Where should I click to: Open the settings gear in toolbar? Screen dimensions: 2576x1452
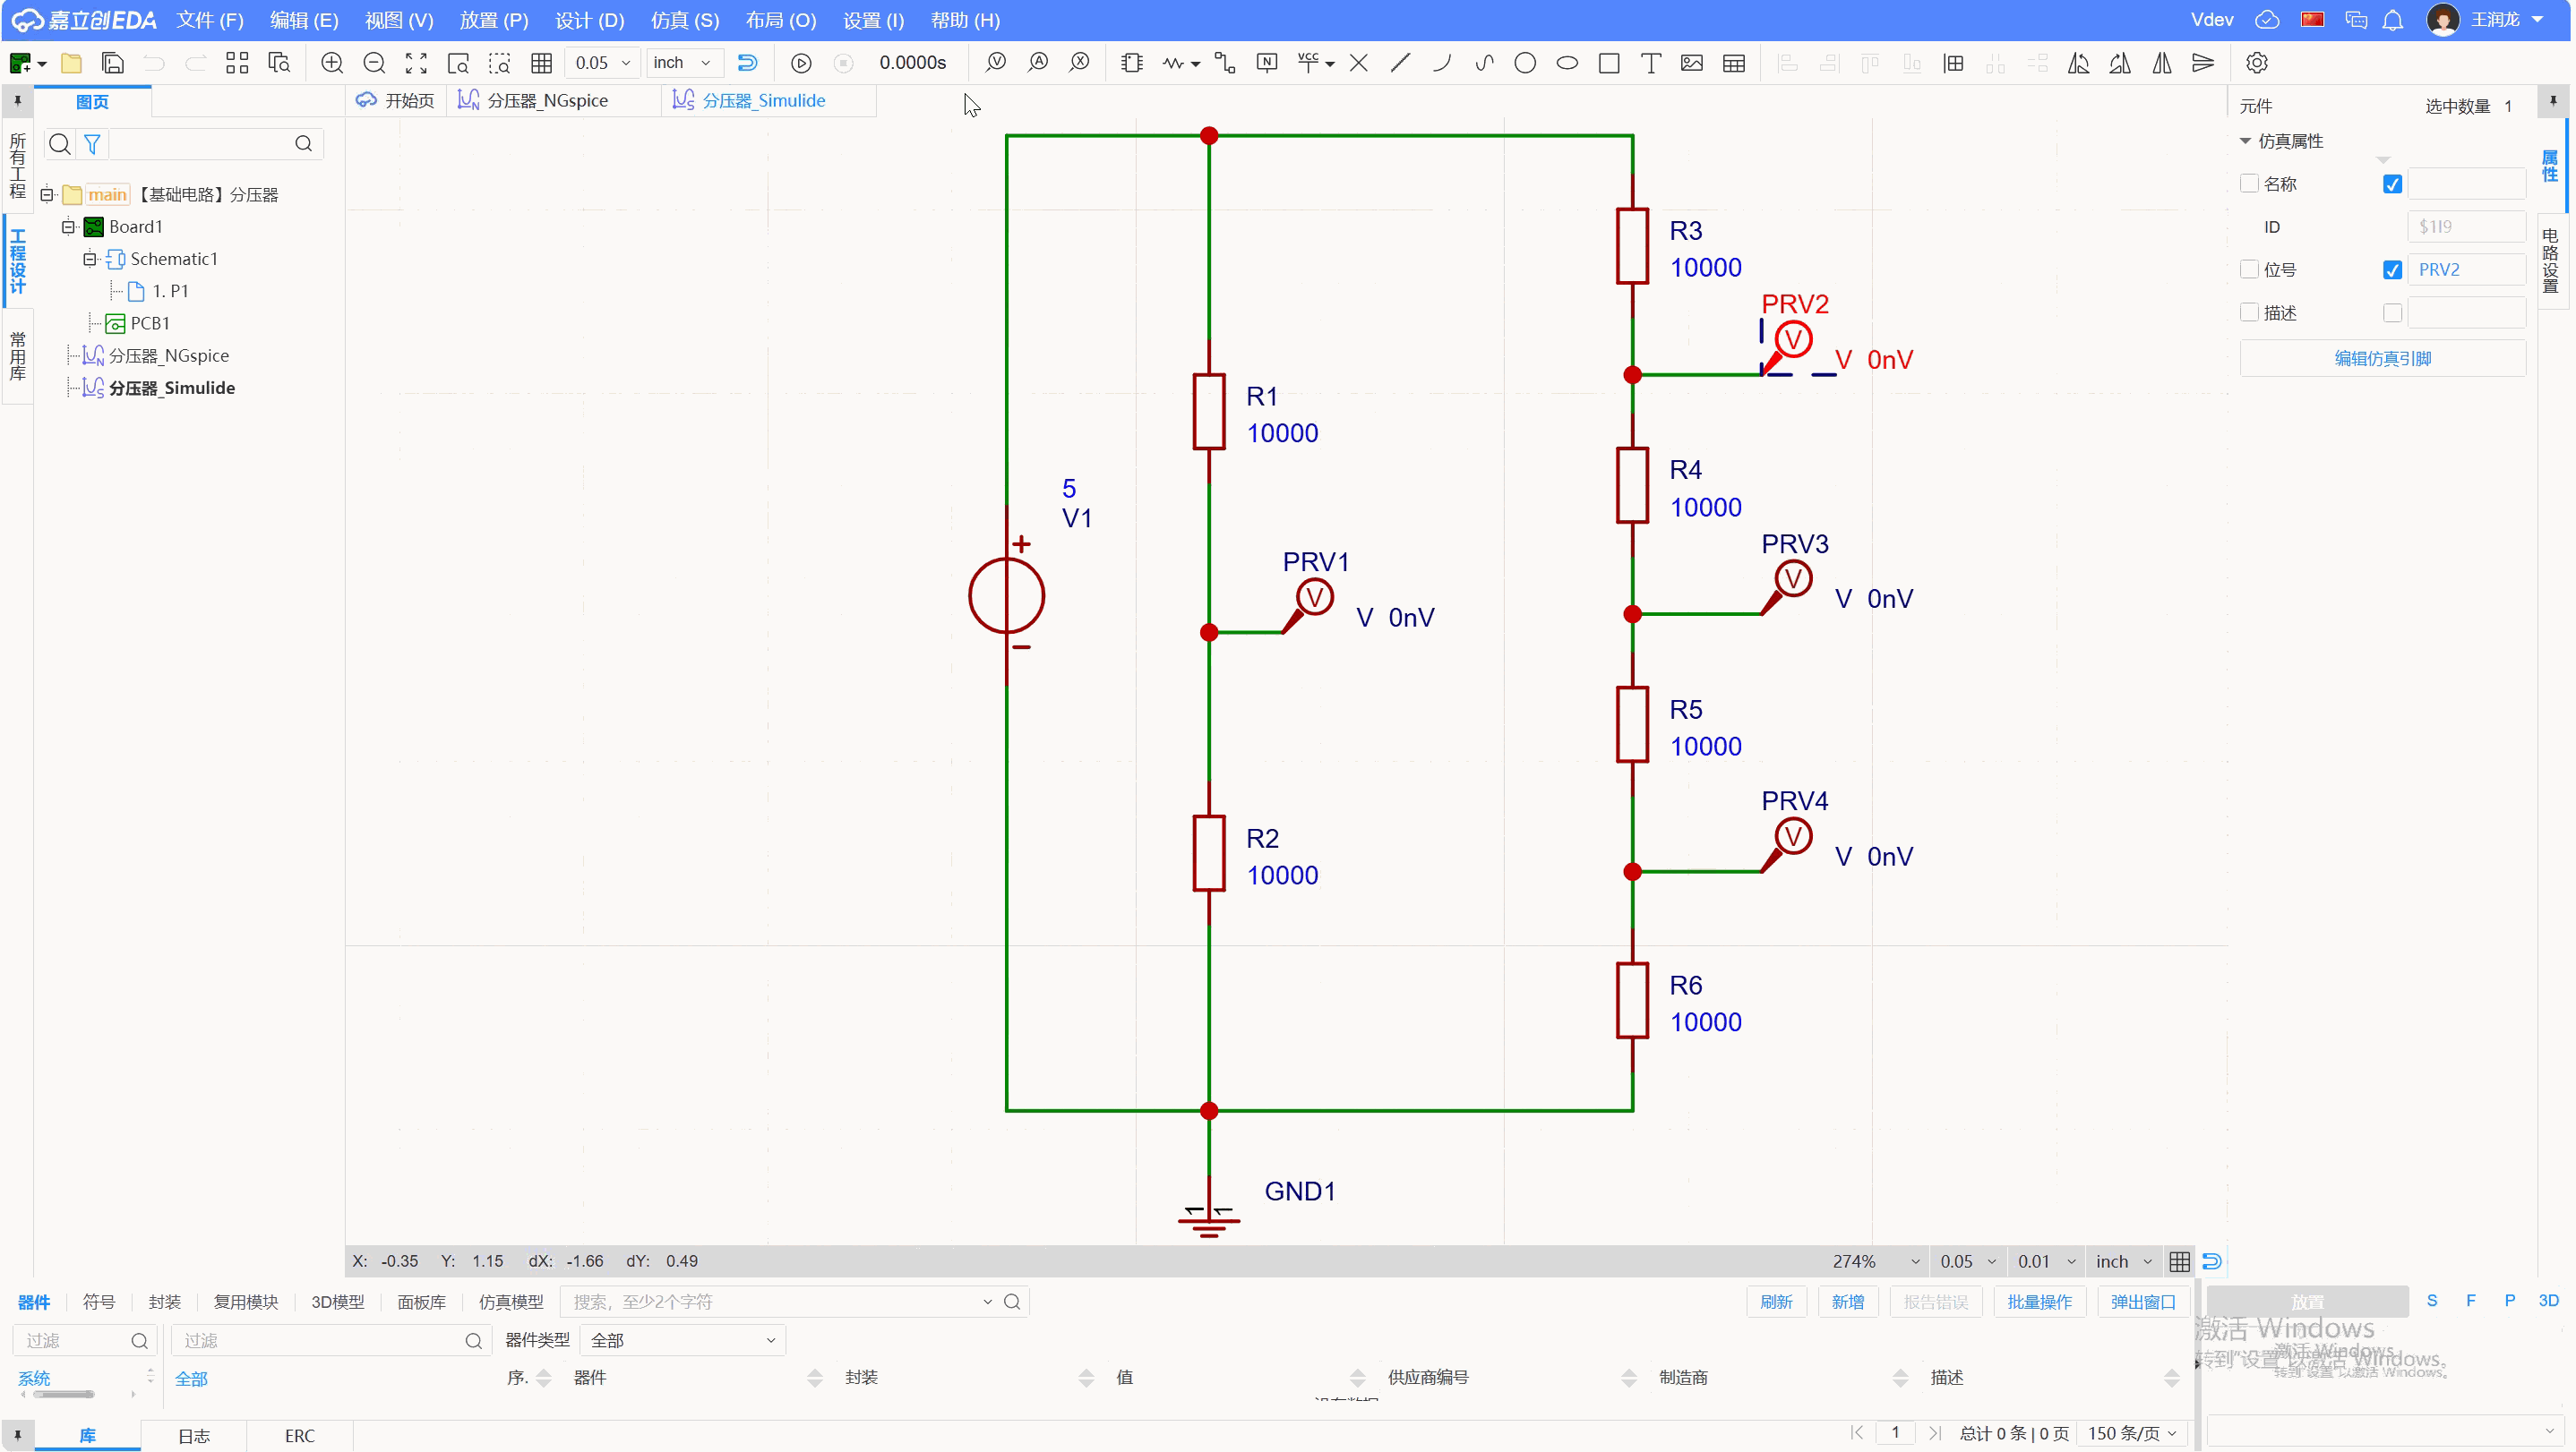coord(2256,63)
